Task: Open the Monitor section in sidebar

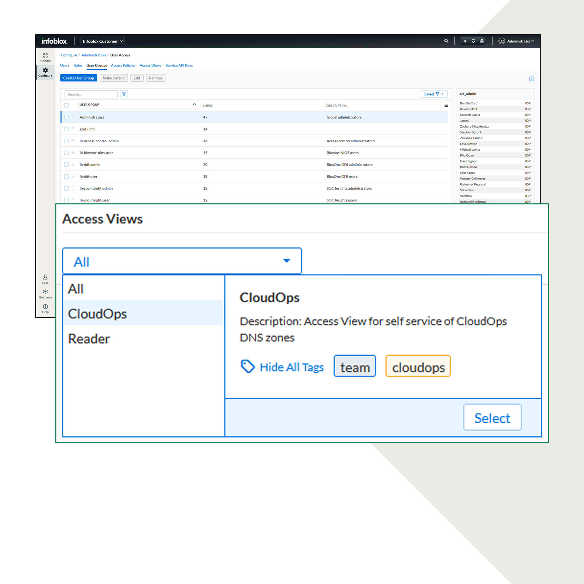Action: coord(45,57)
